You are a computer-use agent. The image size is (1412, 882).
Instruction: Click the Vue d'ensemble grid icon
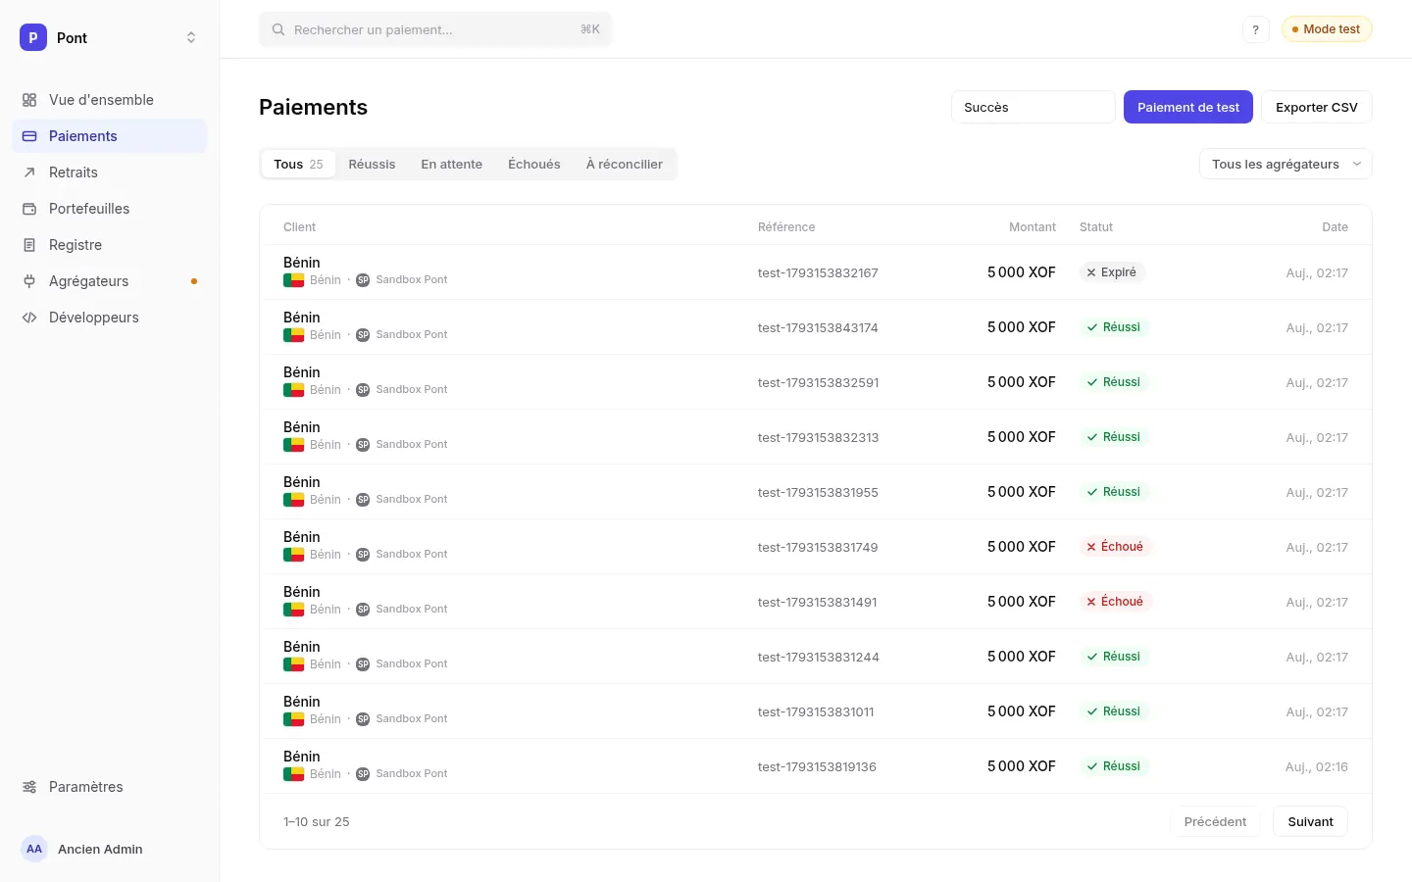coord(29,100)
